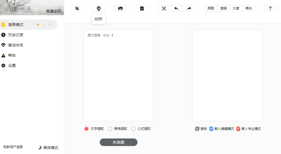This screenshot has height=154, width=281.
Task: Click the undo arrow icon
Action: point(176,8)
